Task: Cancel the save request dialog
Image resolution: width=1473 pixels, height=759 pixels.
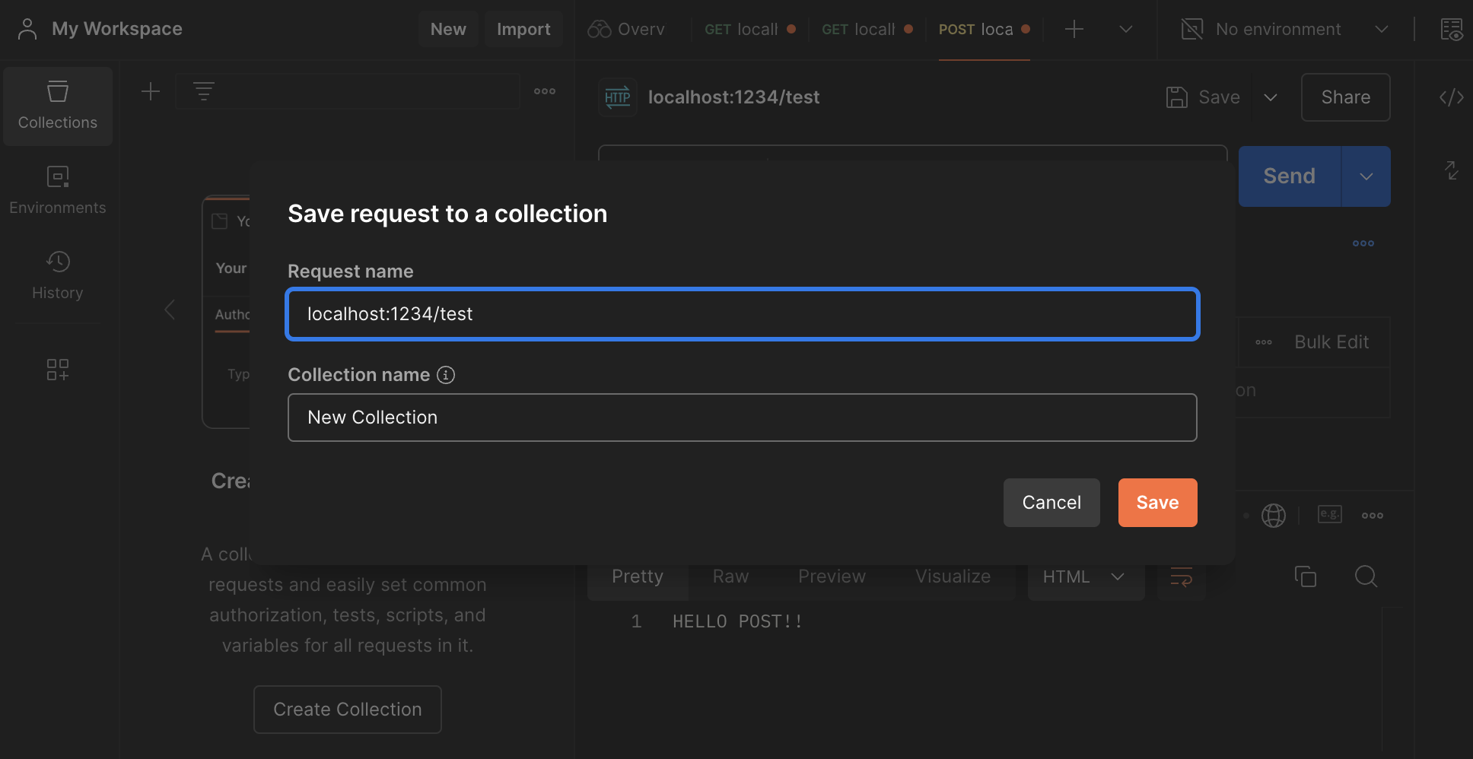Action: coord(1051,503)
